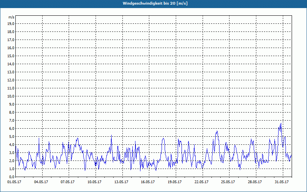Click the 10.05.17 date label
Viewport: 307px width, 192px height.
tap(94, 182)
